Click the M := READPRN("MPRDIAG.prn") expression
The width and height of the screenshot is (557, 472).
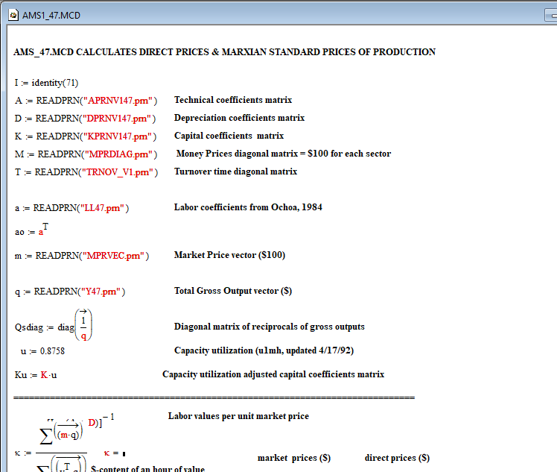point(86,154)
